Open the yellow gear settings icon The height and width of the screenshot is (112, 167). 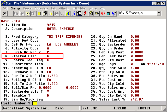click(28, 14)
